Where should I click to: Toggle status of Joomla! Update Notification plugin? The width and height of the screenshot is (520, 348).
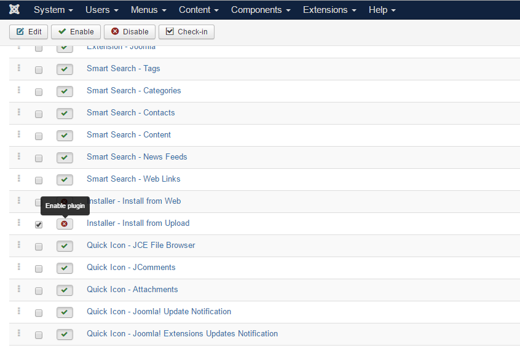(x=65, y=312)
